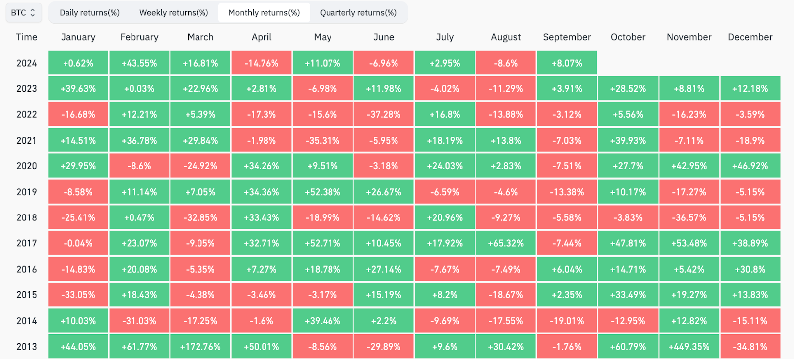Switch to Daily returns(%) tab

(89, 13)
